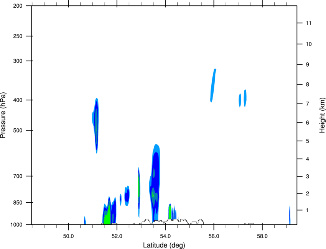Click the 10 km height tick label
The height and width of the screenshot is (249, 326).
(x=309, y=44)
